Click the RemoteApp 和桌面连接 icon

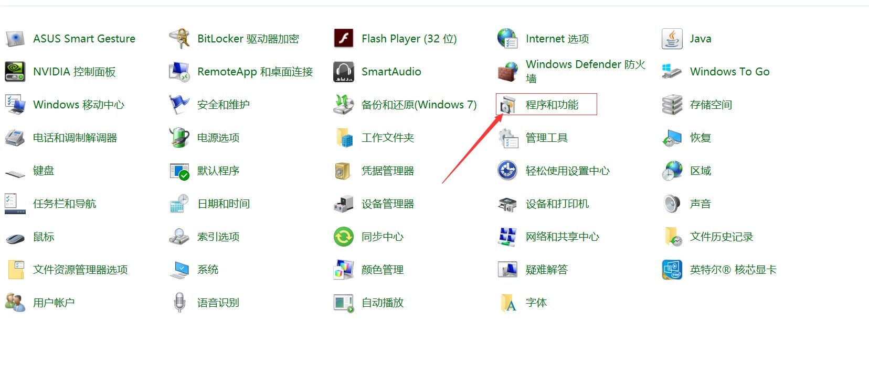pyautogui.click(x=179, y=72)
